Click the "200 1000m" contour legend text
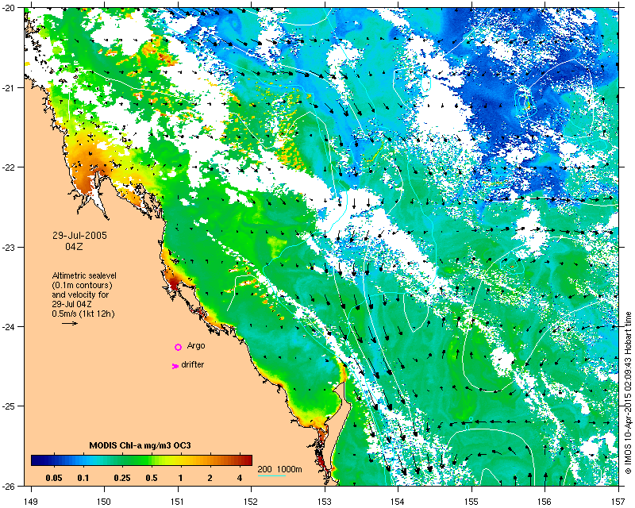This screenshot has height=508, width=635. 280,470
